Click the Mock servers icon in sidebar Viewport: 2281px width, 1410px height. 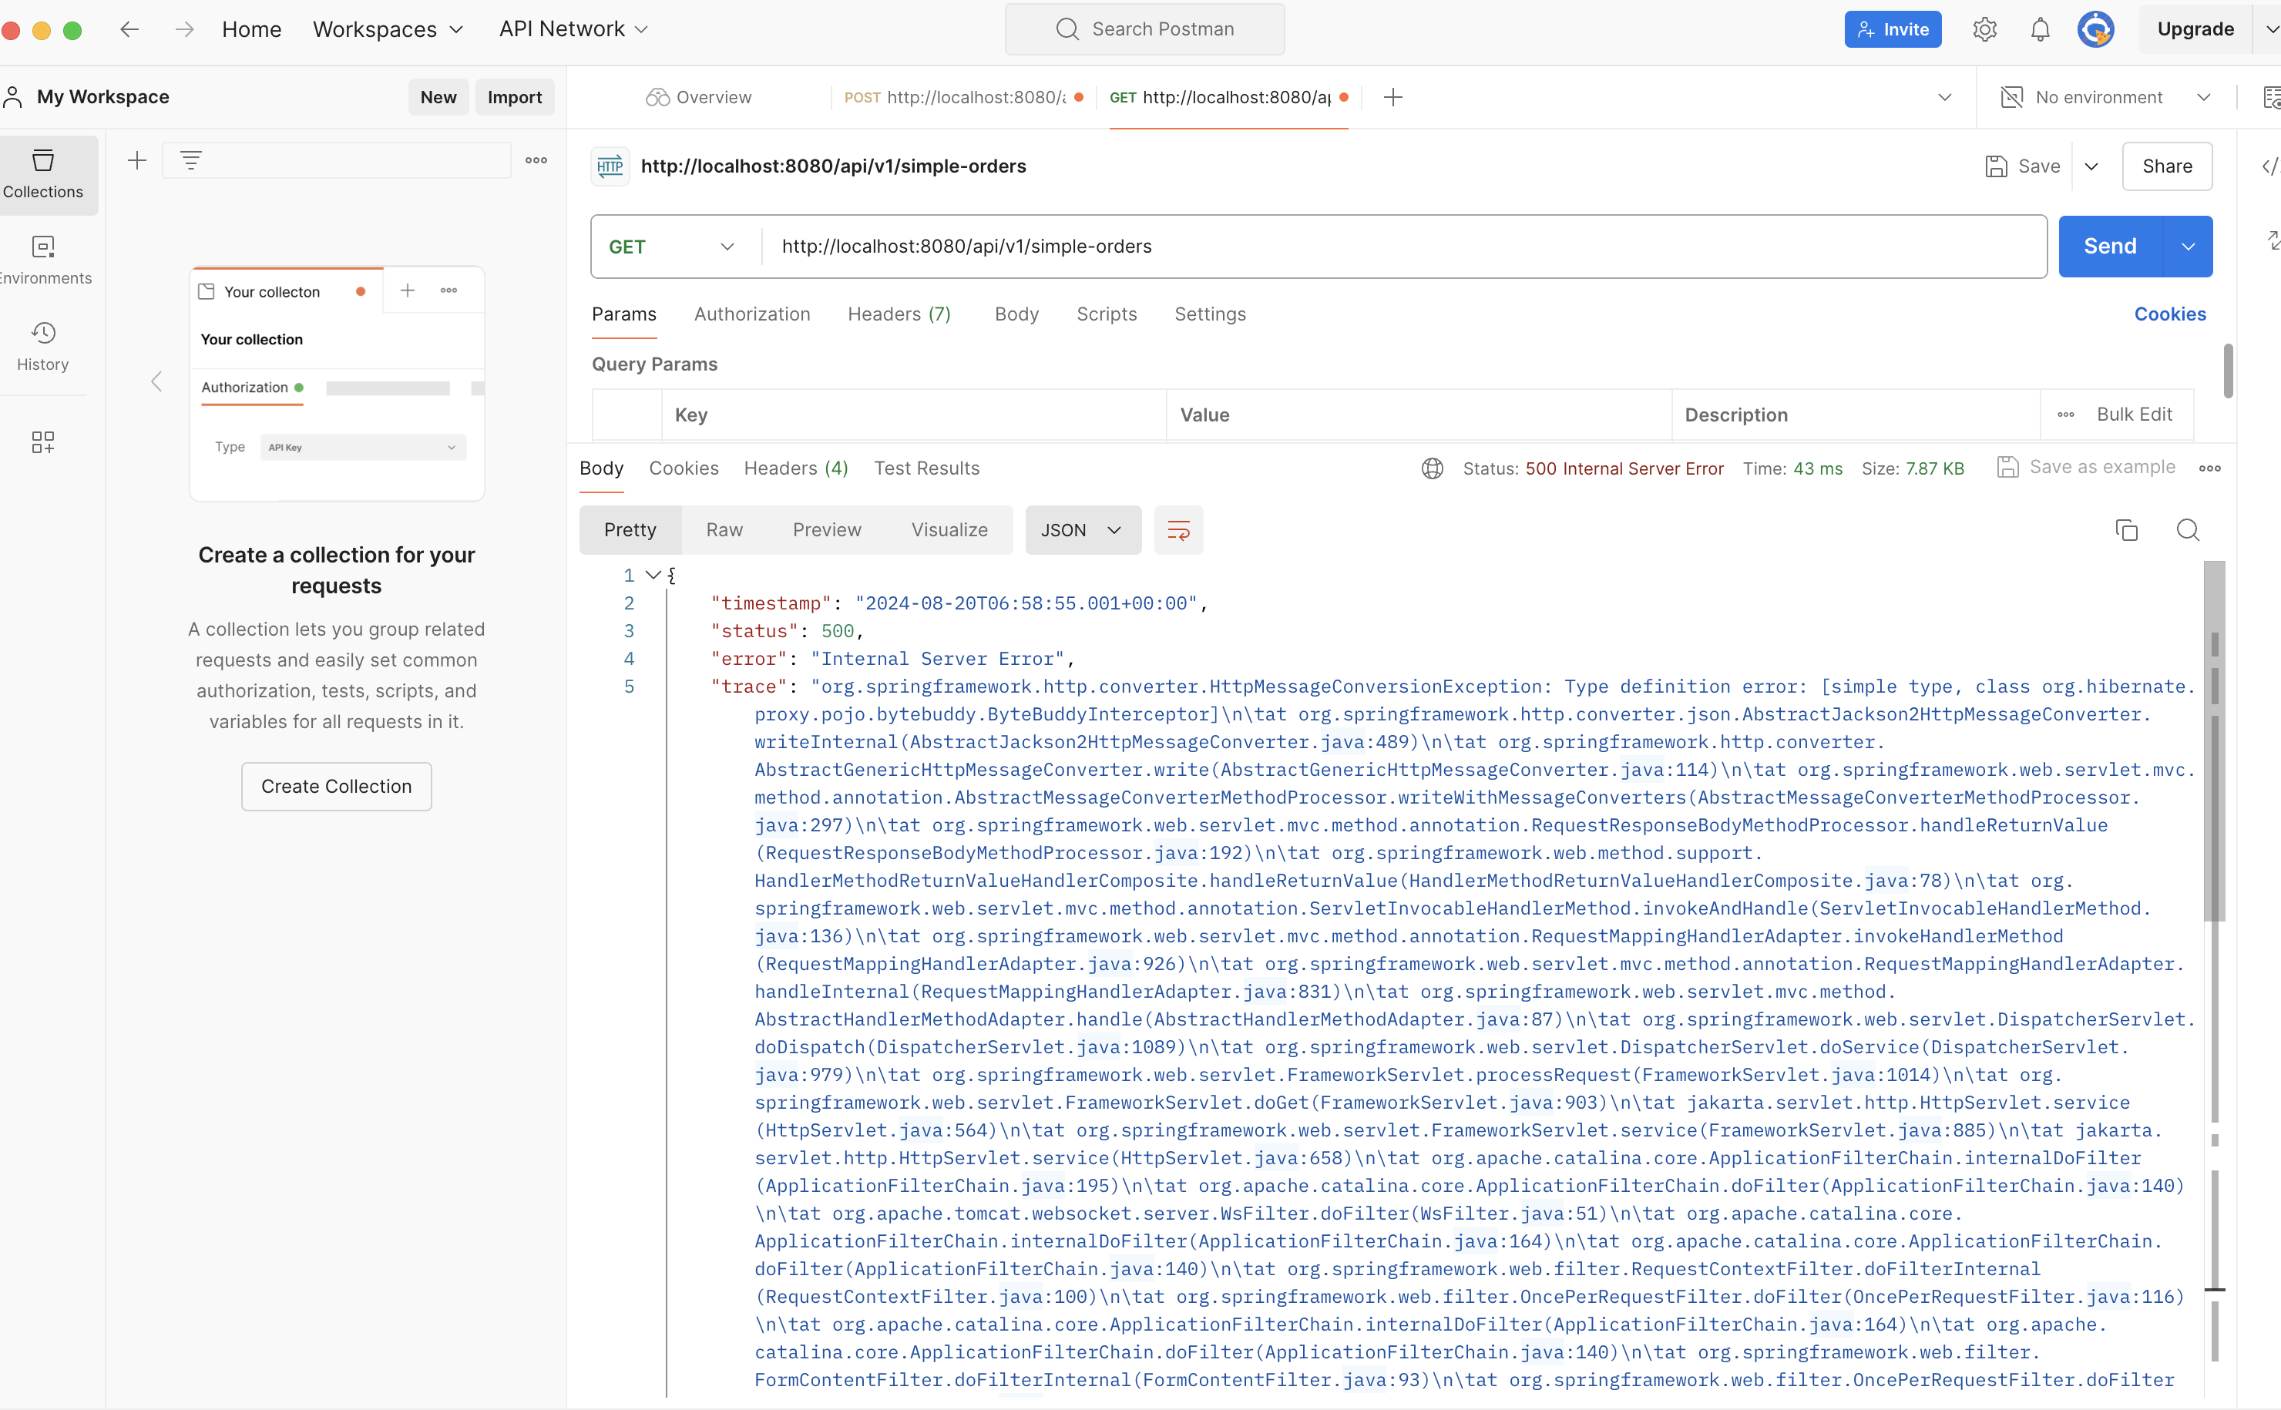[x=44, y=443]
